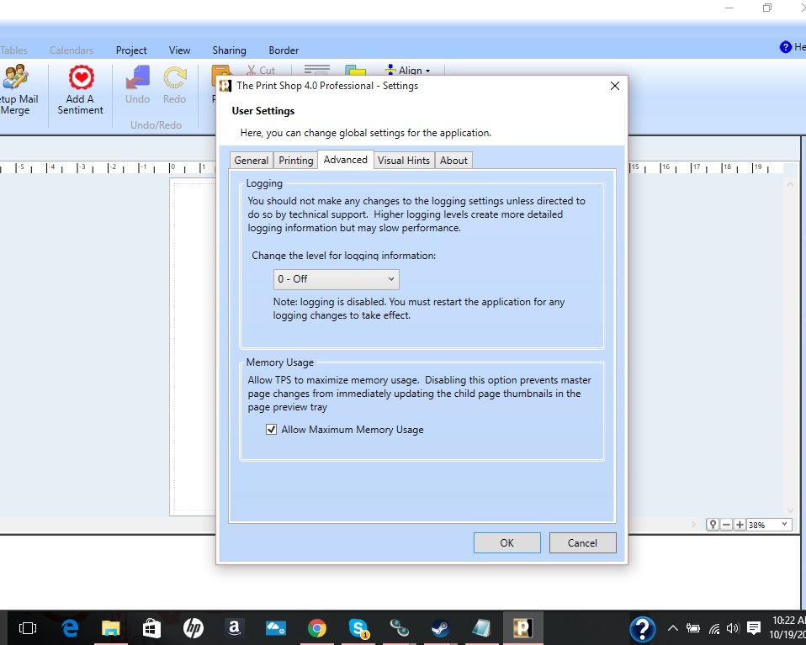The height and width of the screenshot is (645, 806).
Task: Launch Microsoft Edge from the taskbar
Action: pos(70,628)
